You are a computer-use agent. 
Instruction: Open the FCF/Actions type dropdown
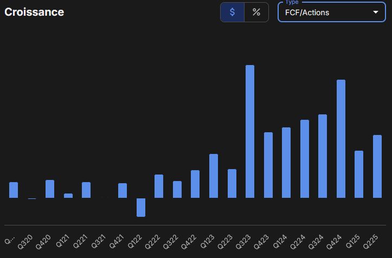[x=332, y=12]
